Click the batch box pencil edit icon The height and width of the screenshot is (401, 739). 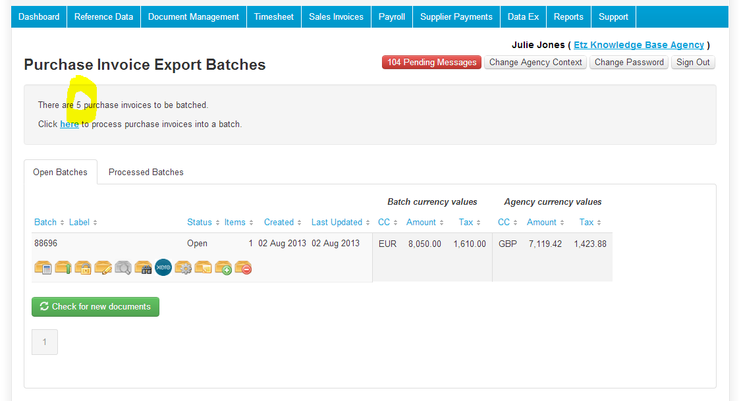coord(103,267)
